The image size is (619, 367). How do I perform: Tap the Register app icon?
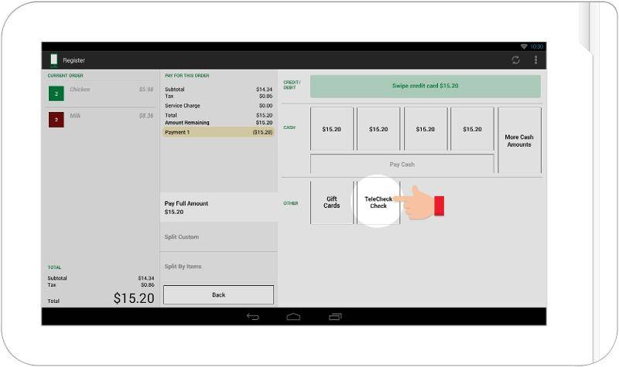53,60
